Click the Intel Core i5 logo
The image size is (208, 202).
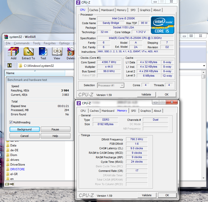(162, 25)
